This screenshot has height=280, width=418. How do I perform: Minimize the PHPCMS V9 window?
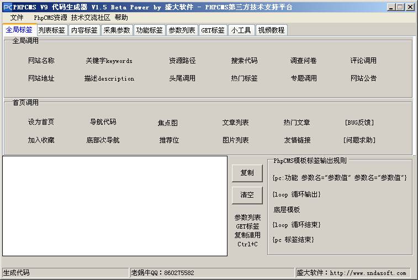pyautogui.click(x=391, y=7)
